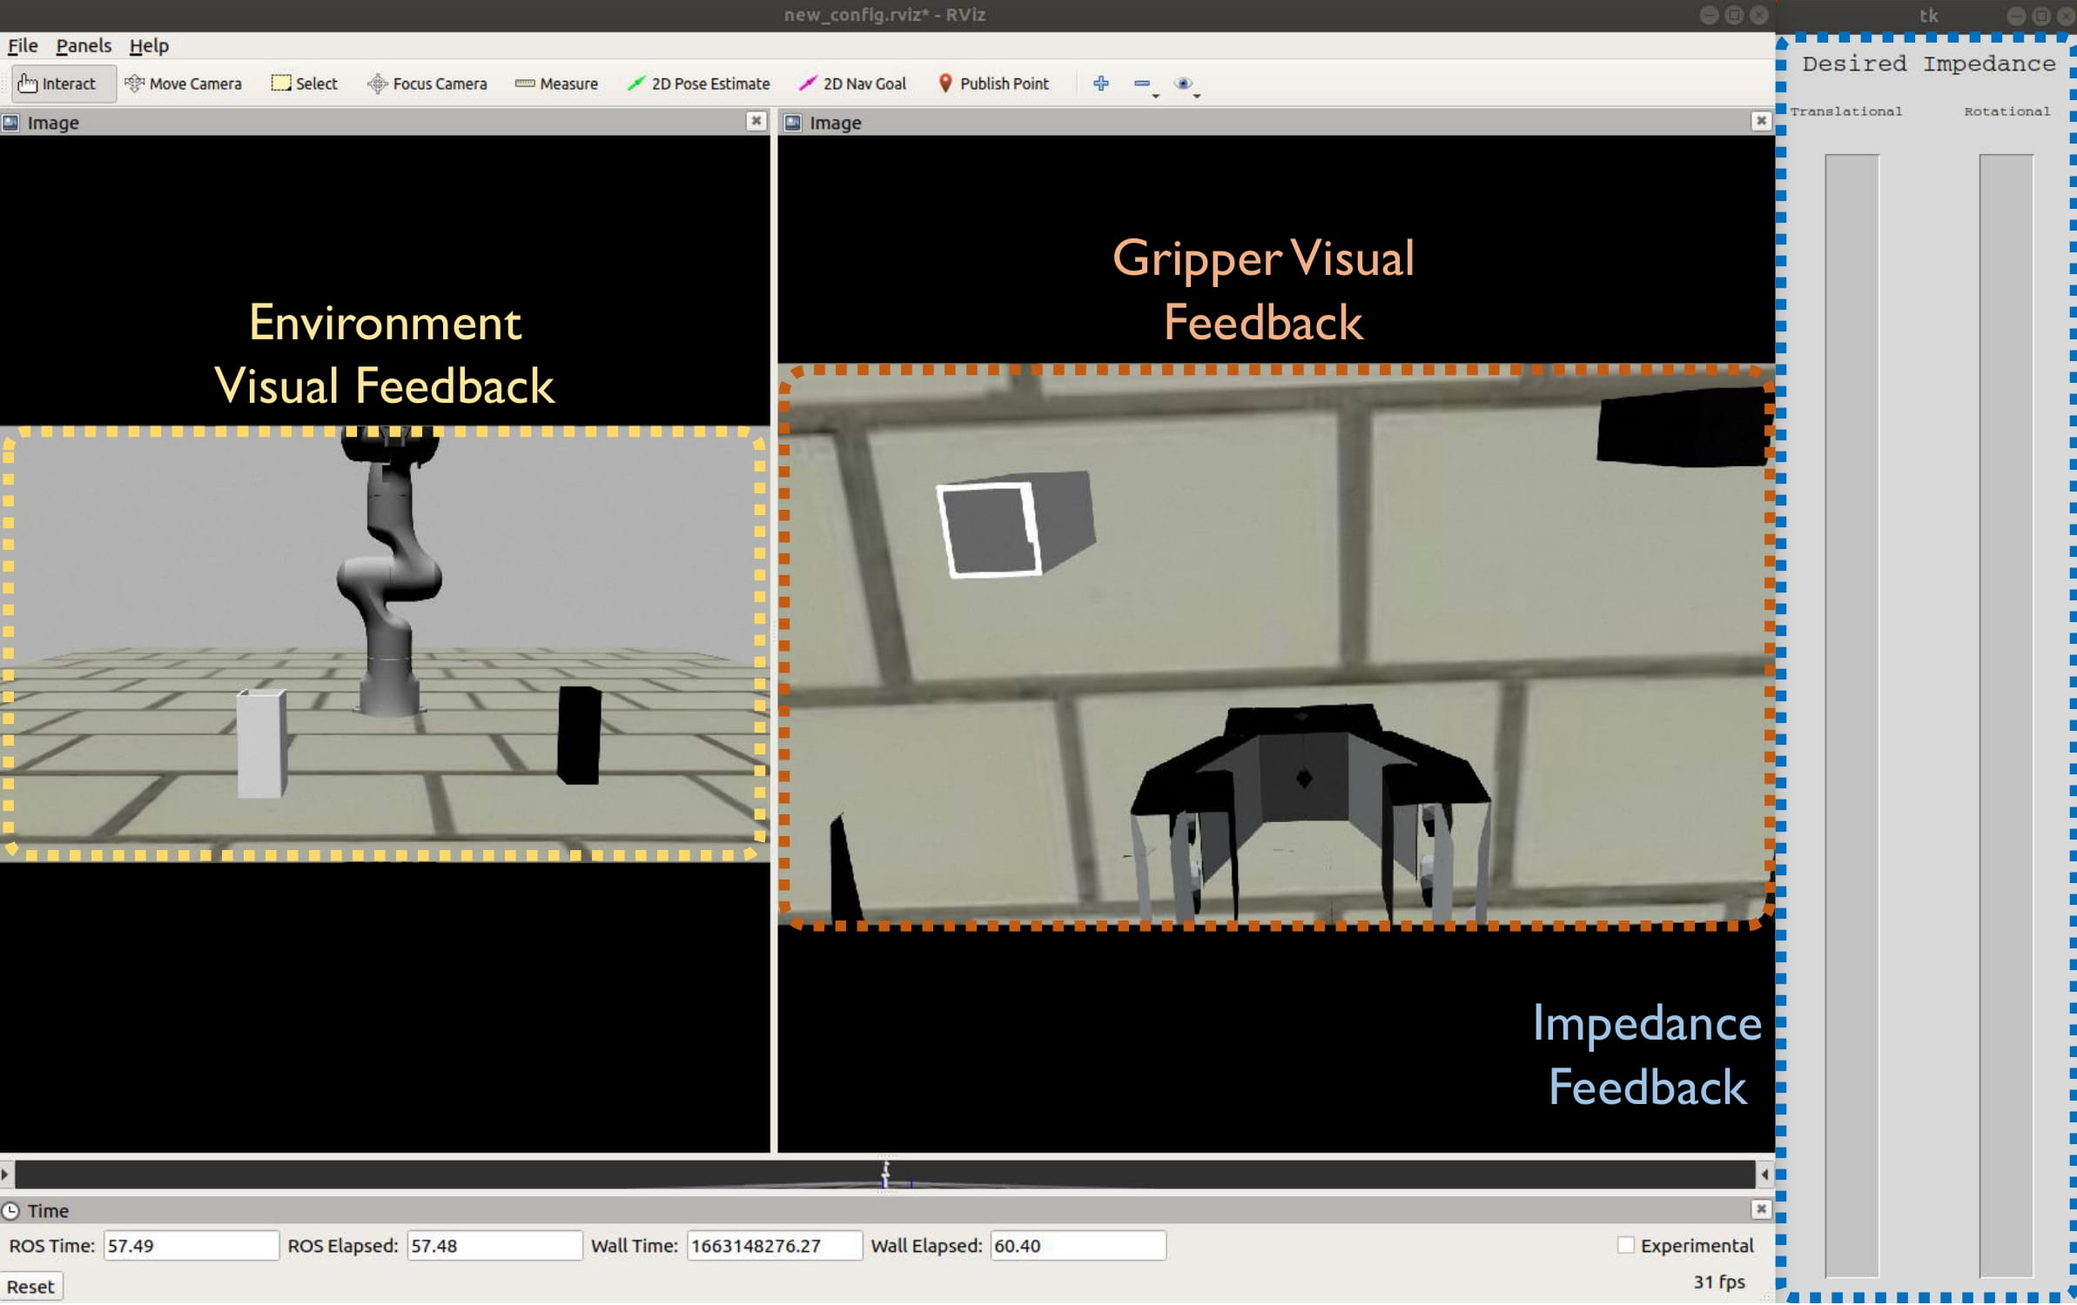This screenshot has width=2077, height=1305.
Task: Activate the Focus Camera tool
Action: (x=427, y=84)
